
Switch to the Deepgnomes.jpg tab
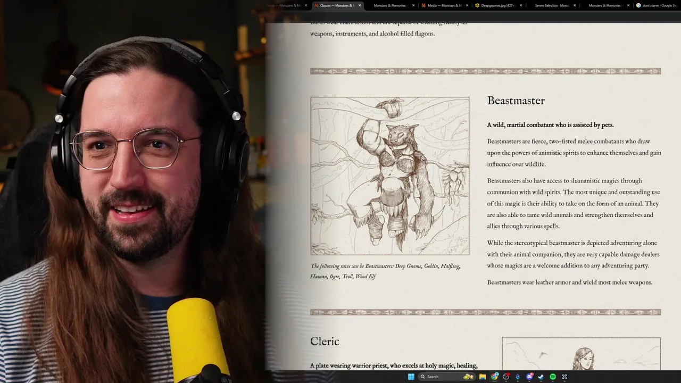coord(497,5)
